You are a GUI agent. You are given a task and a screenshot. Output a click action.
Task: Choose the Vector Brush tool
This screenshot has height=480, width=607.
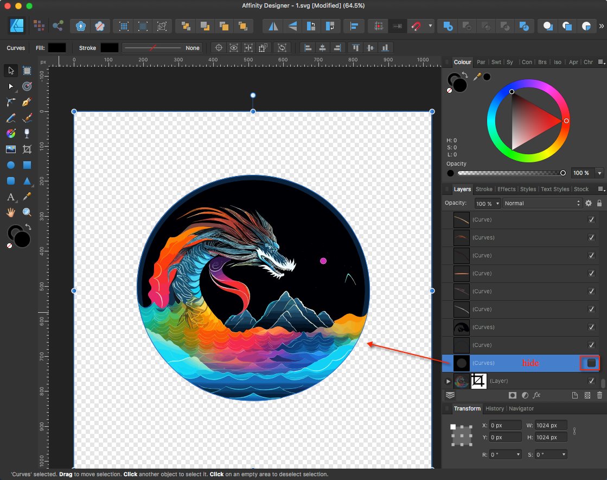tap(26, 118)
